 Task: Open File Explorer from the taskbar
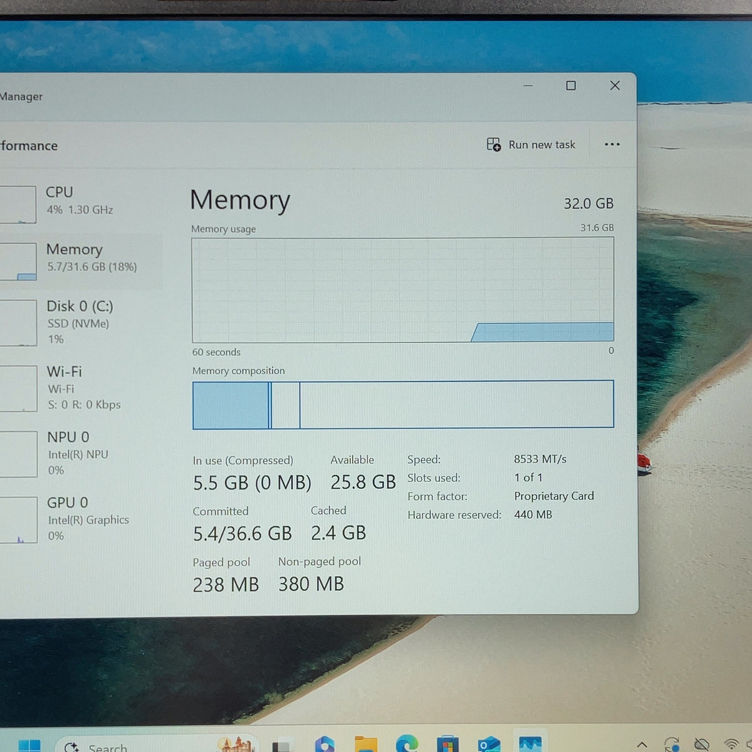(366, 744)
